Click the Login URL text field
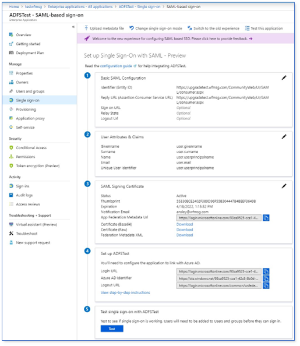The height and width of the screenshot is (346, 300). pos(219,271)
